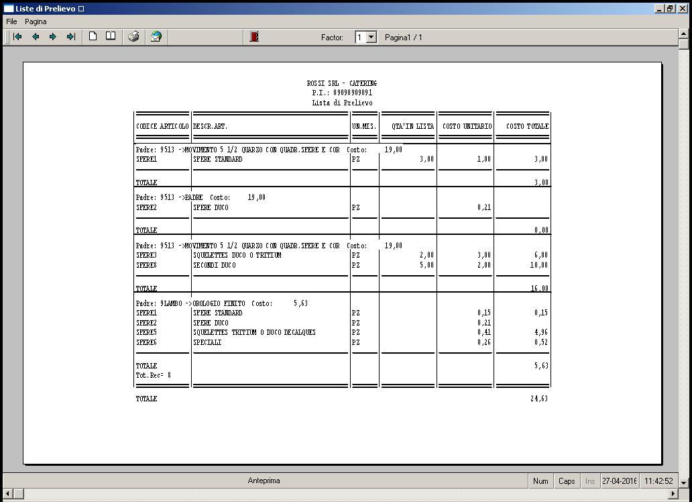Close the Liste di Prelievo window
The width and height of the screenshot is (692, 502).
681,9
